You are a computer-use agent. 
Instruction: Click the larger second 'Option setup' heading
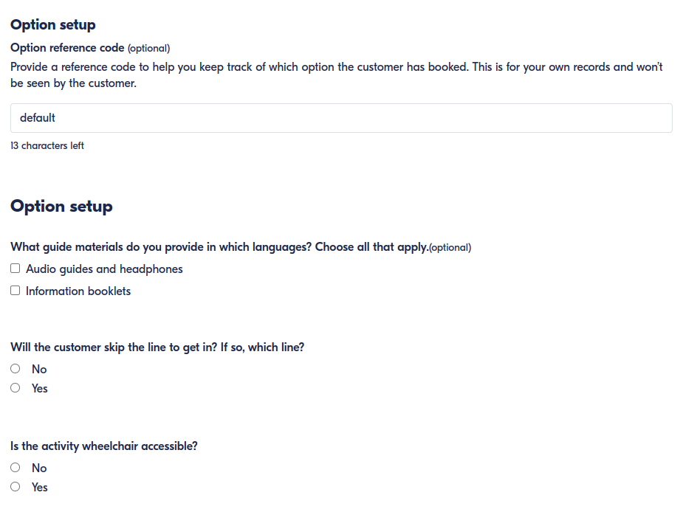pos(61,207)
